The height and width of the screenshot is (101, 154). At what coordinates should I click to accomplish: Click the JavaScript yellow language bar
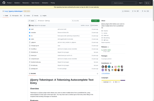click(111, 80)
